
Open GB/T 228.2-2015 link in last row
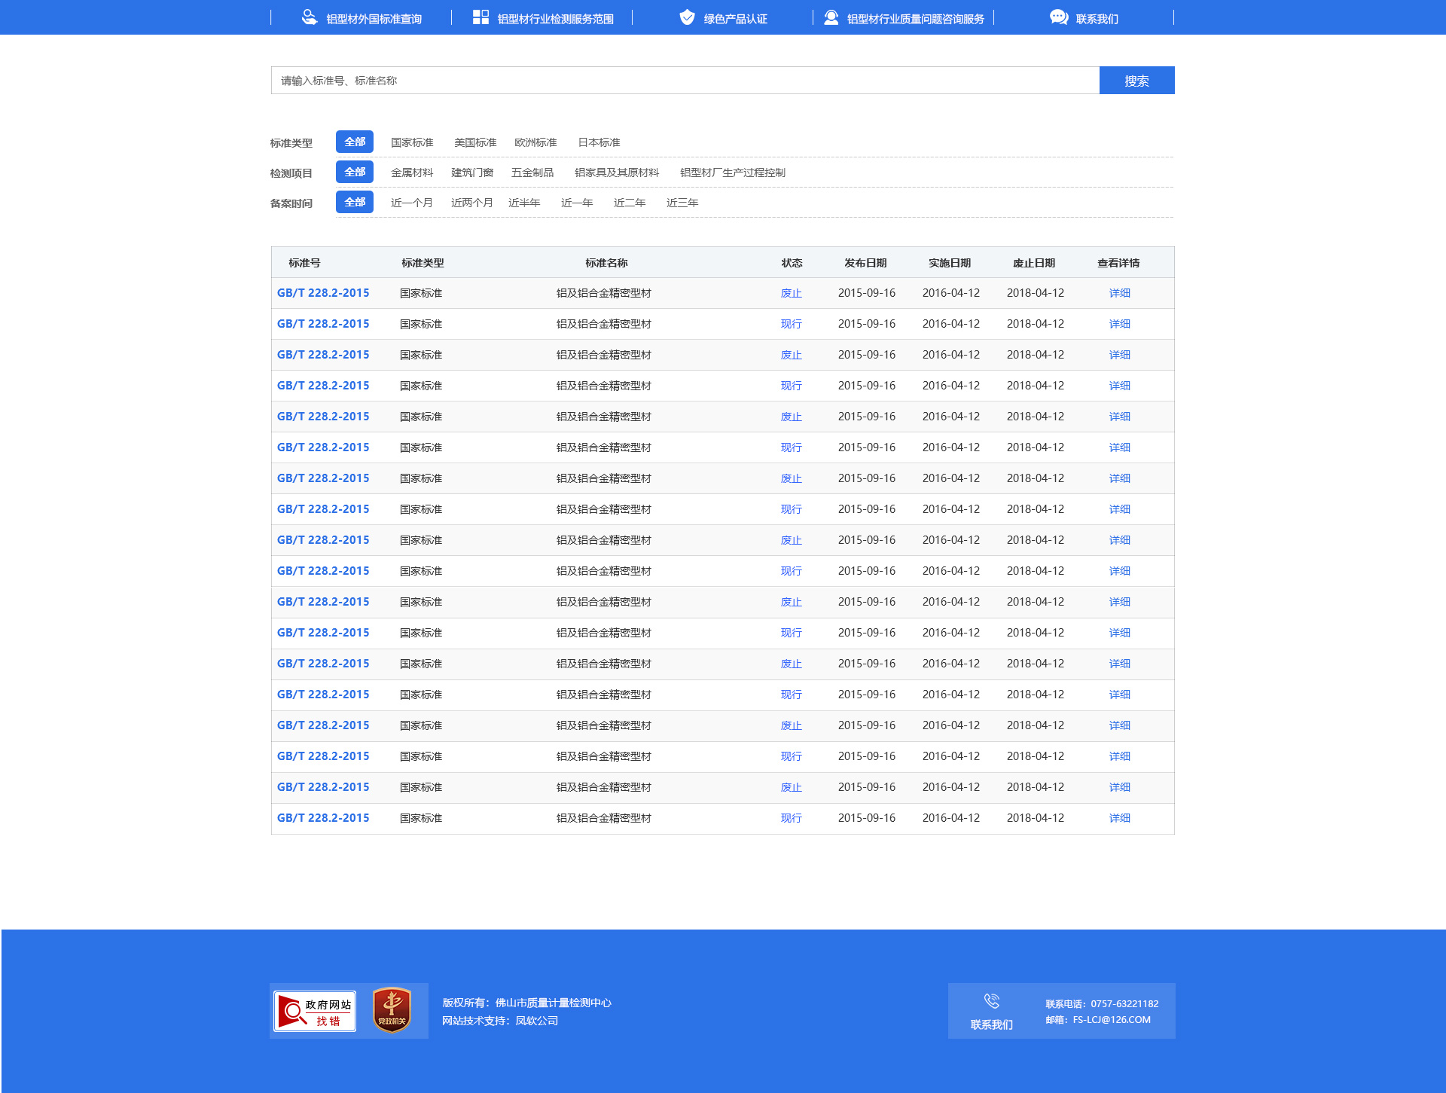(323, 818)
